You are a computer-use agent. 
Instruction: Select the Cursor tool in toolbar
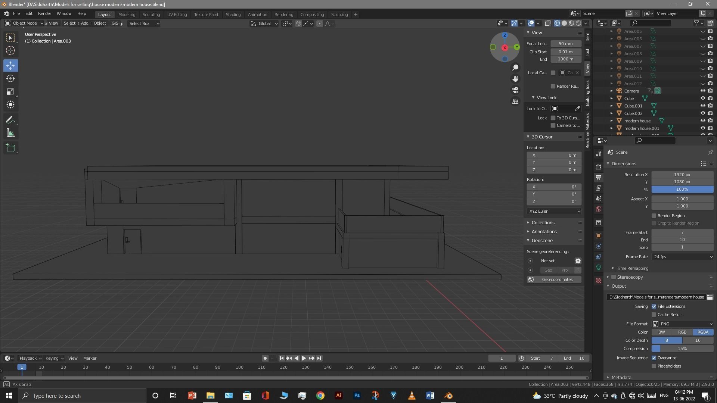click(10, 51)
